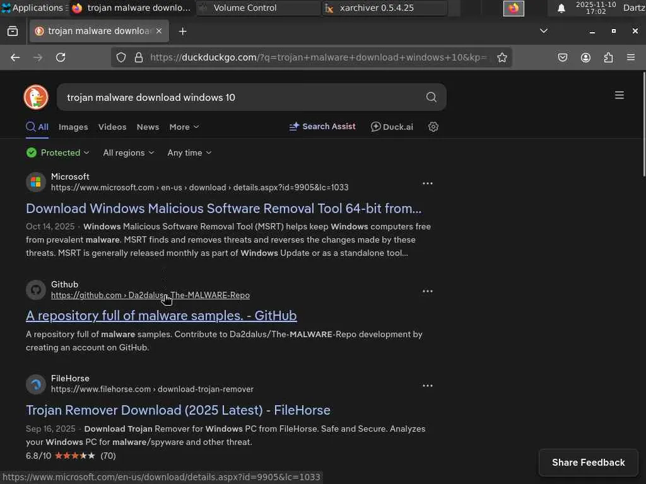Screen dimensions: 646x484
Task: Open Duck.ai chat
Action: 392,127
